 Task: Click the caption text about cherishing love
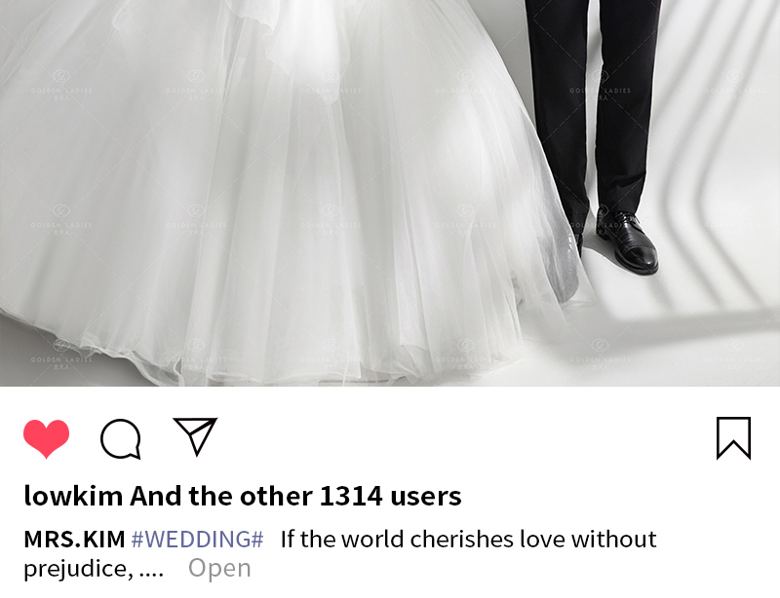click(469, 540)
